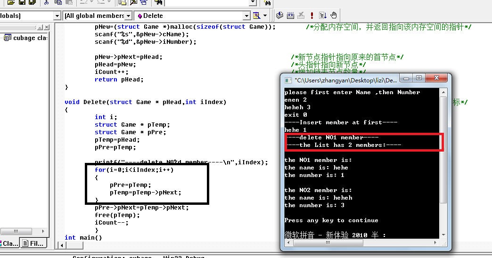Execute program with red exclamation icon
The width and height of the screenshot is (492, 258).
312,16
